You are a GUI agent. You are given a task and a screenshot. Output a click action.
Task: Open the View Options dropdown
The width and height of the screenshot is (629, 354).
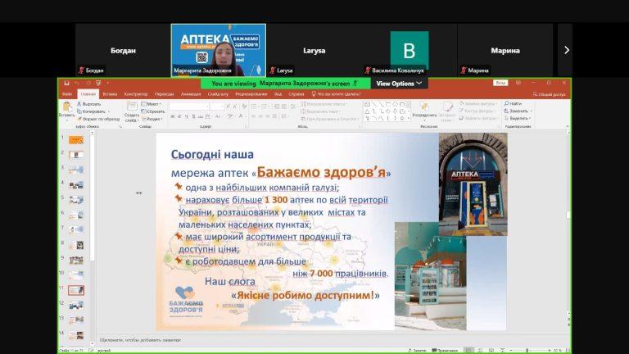399,84
